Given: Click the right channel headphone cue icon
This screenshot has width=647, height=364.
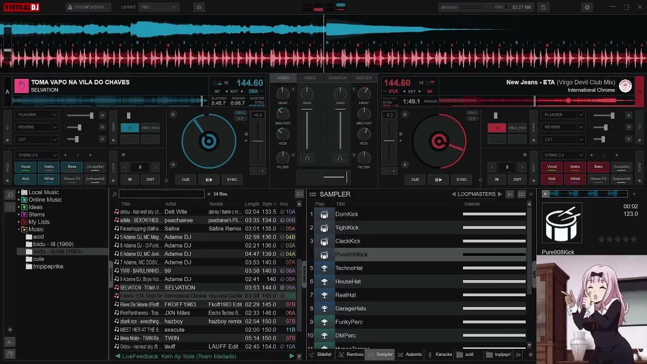Looking at the screenshot, I should (x=340, y=158).
